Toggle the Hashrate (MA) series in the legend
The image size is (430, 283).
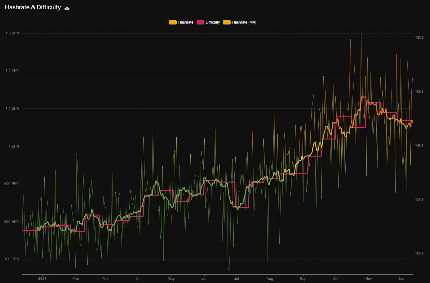pos(239,22)
